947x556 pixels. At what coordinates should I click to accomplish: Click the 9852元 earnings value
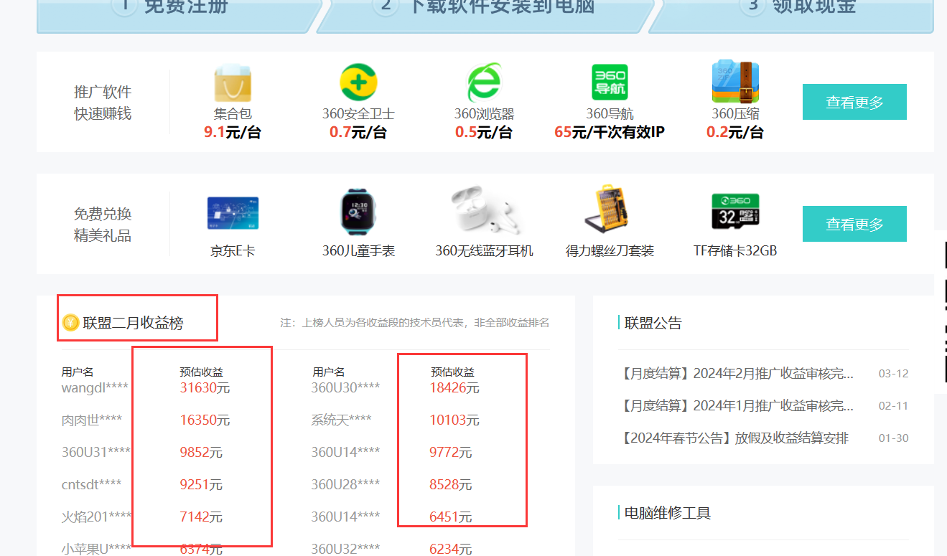[x=201, y=452]
